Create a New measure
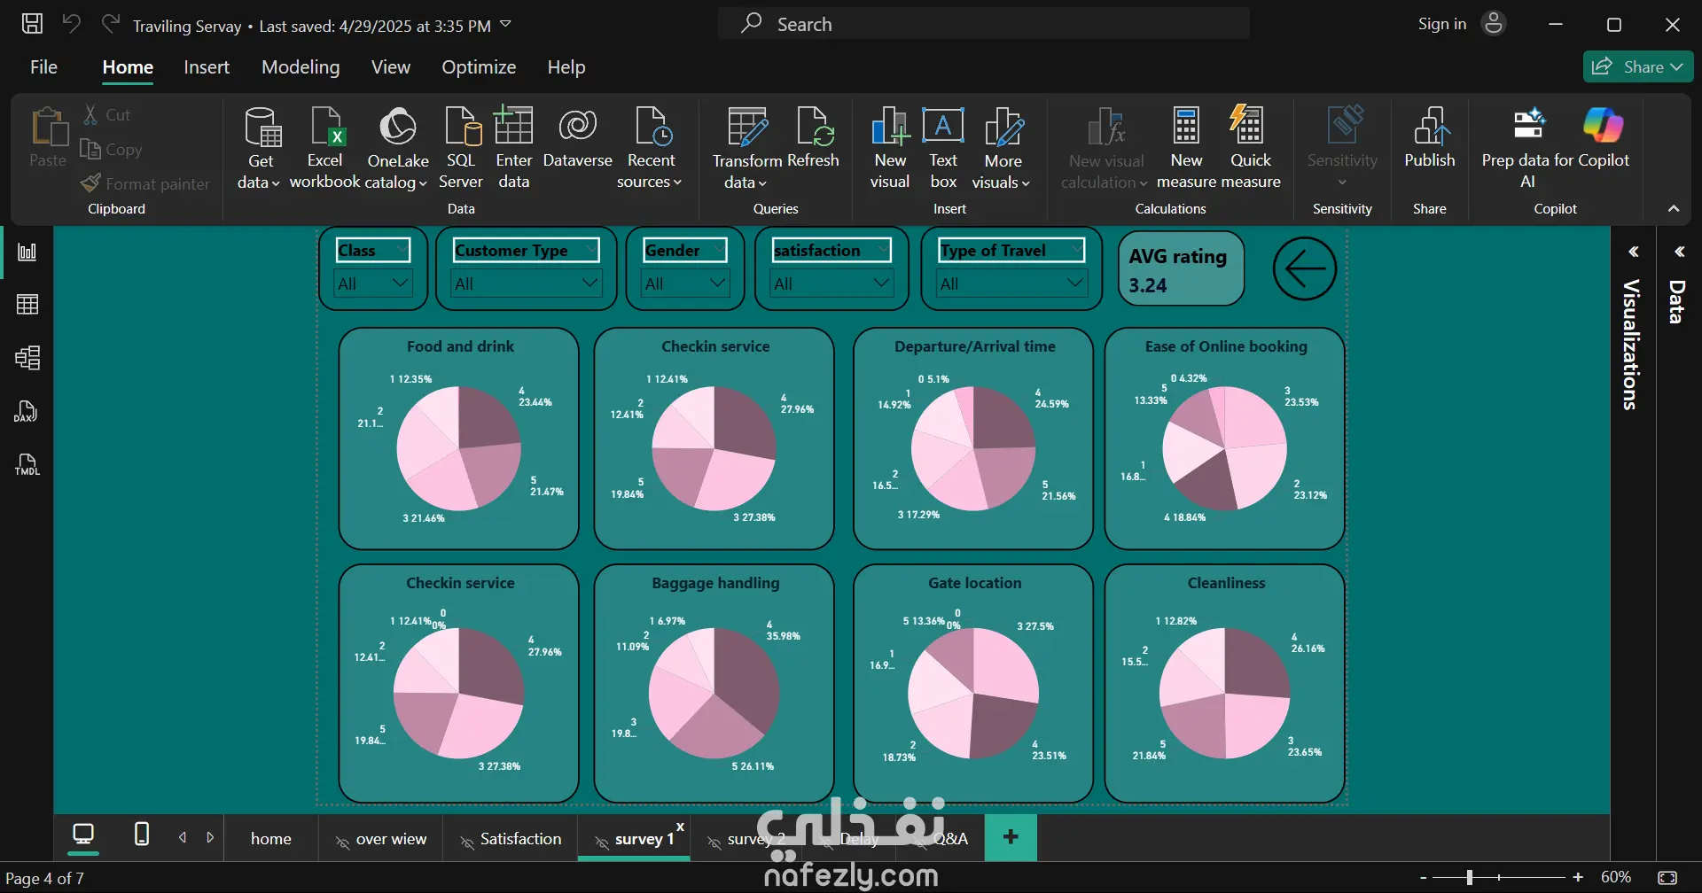1702x893 pixels. tap(1186, 147)
